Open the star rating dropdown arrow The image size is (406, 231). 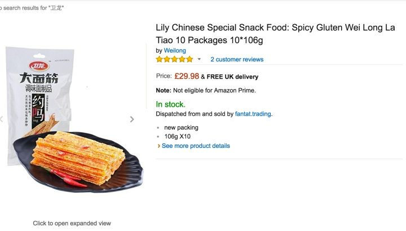click(199, 59)
